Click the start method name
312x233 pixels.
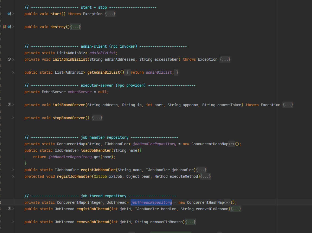(x=56, y=14)
